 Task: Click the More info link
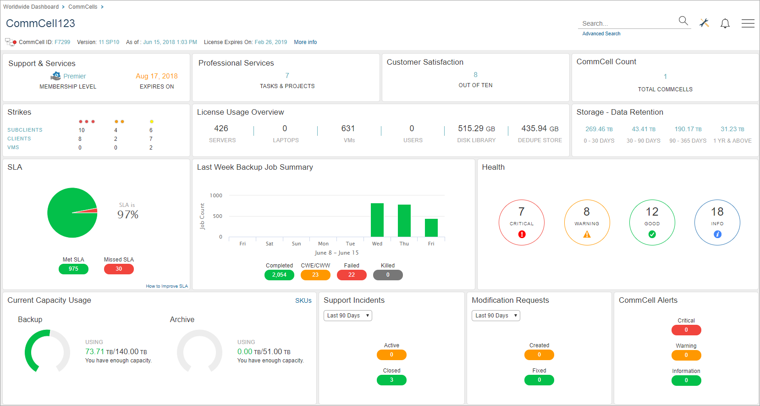(305, 42)
